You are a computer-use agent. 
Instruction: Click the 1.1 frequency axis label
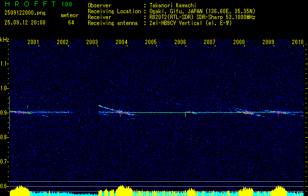pyautogui.click(x=4, y=64)
